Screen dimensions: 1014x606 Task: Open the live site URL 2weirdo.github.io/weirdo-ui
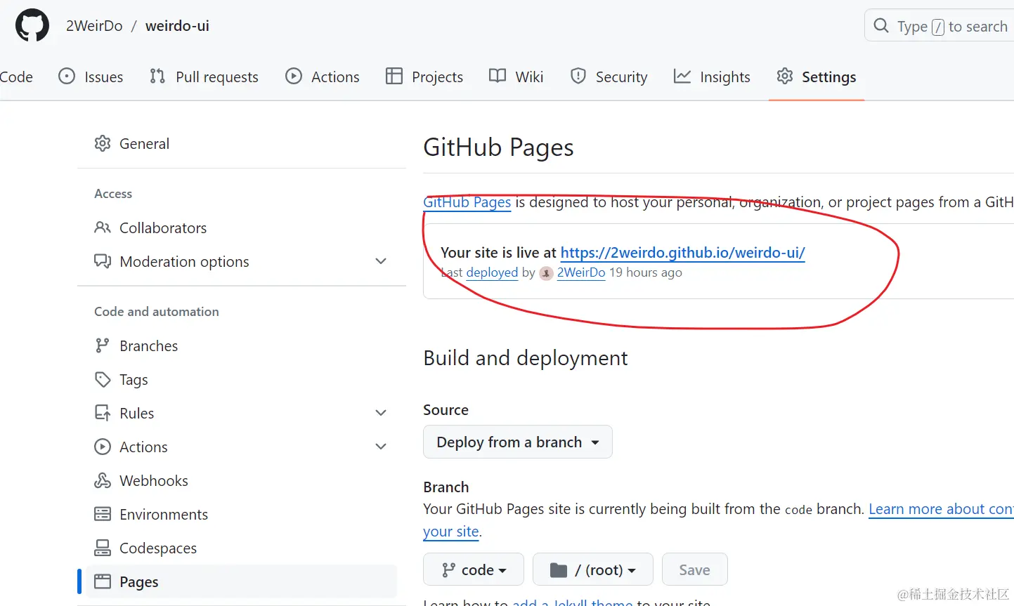click(x=682, y=253)
